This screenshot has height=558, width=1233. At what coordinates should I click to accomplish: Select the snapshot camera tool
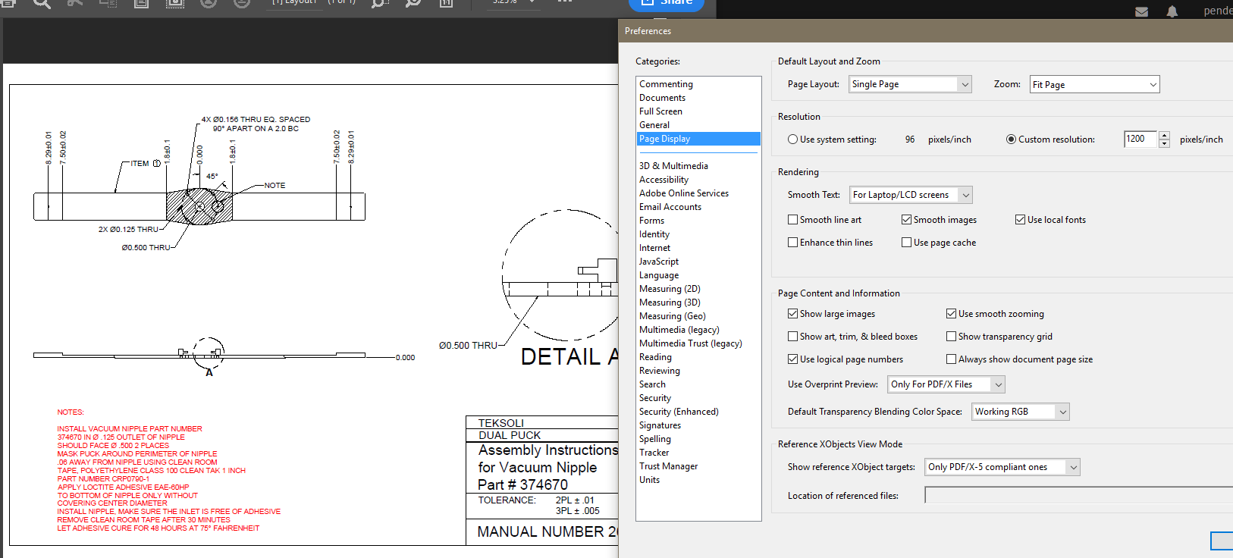[x=175, y=4]
